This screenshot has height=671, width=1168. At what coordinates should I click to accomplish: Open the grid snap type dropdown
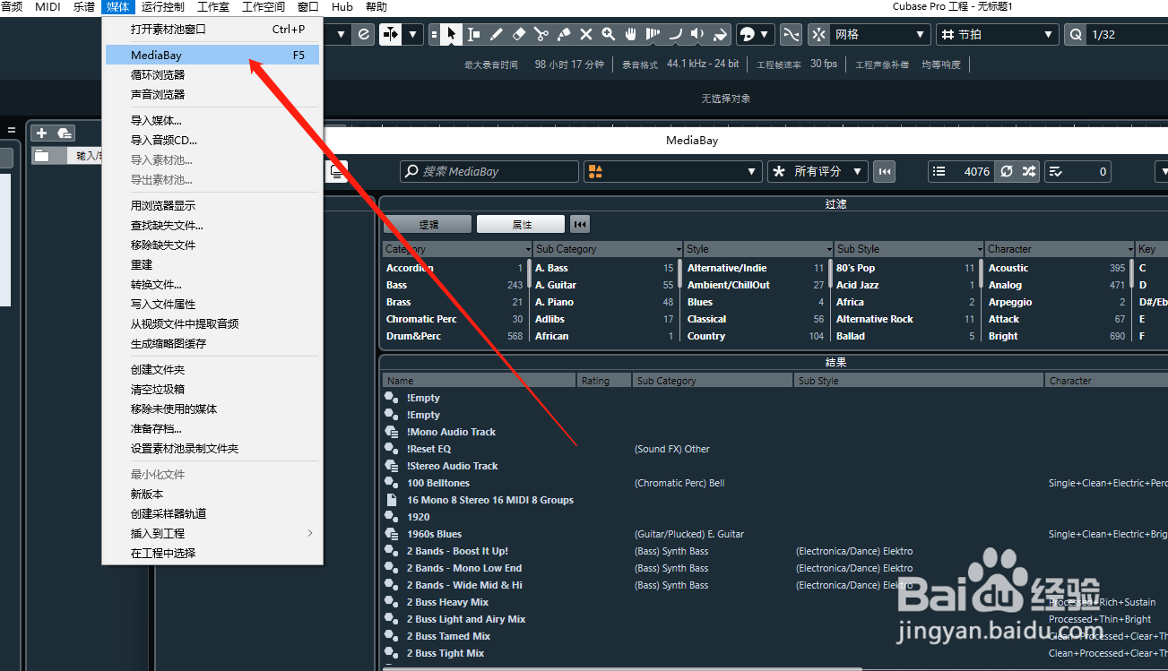pyautogui.click(x=880, y=35)
